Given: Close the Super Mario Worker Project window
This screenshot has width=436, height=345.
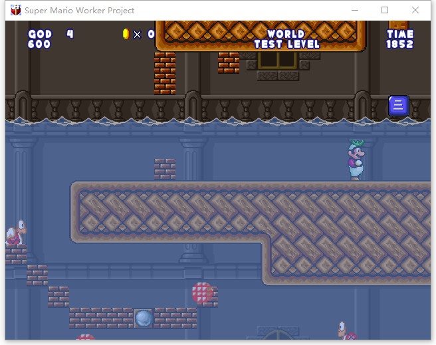Looking at the screenshot, I should [x=415, y=10].
